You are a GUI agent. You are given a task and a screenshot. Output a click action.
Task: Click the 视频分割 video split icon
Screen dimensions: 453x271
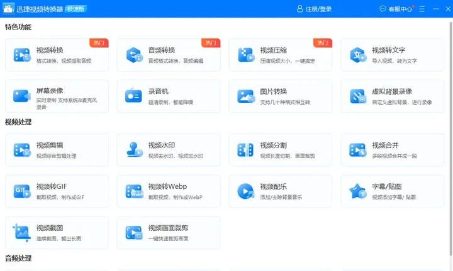[x=245, y=150]
